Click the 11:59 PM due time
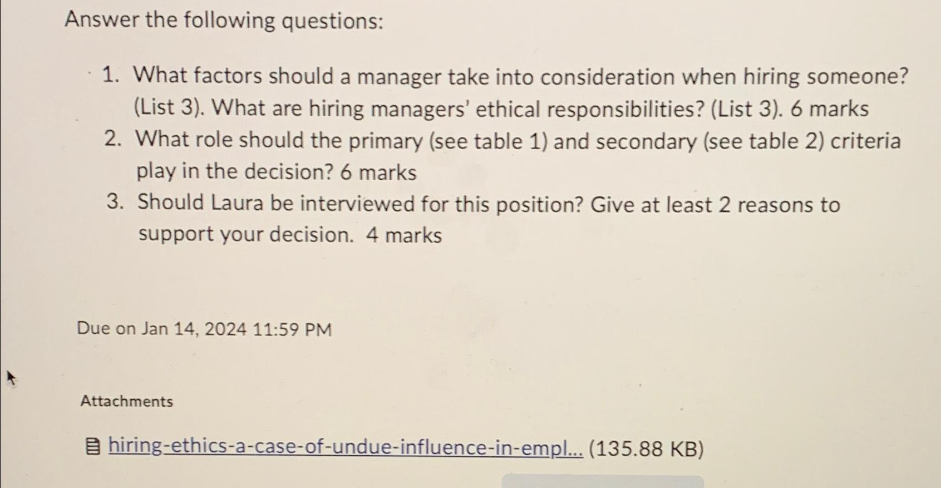Screen dimensions: 941x488 tap(292, 329)
